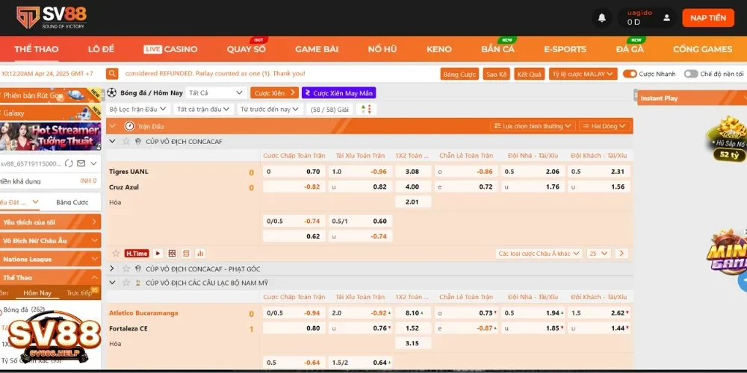Image resolution: width=747 pixels, height=373 pixels.
Task: Play the live stream for Tigres UANL match
Action: (158, 254)
